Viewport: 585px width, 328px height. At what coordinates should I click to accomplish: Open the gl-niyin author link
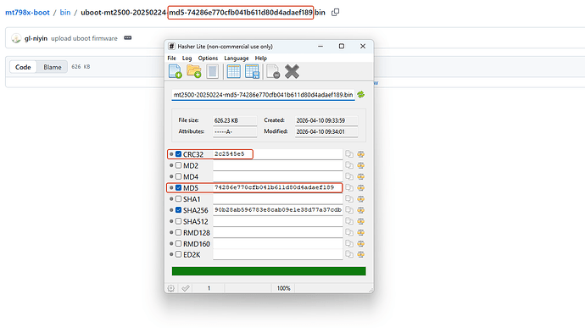pyautogui.click(x=36, y=38)
